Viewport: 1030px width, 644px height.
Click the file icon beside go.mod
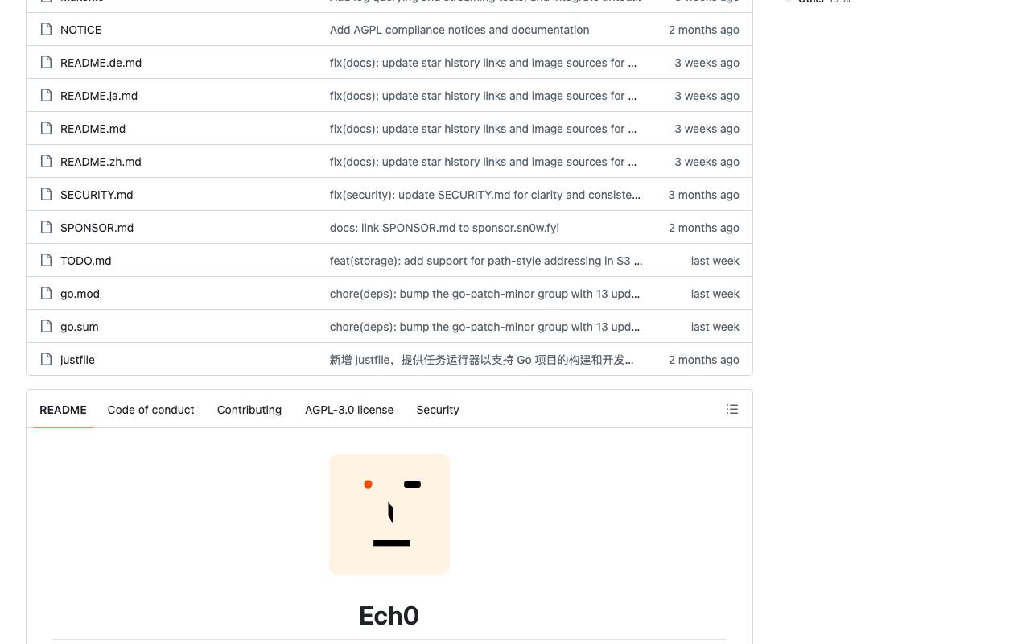click(x=47, y=294)
